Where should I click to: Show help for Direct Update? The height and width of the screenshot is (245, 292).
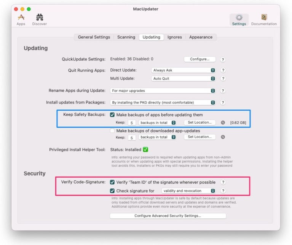tap(223, 70)
